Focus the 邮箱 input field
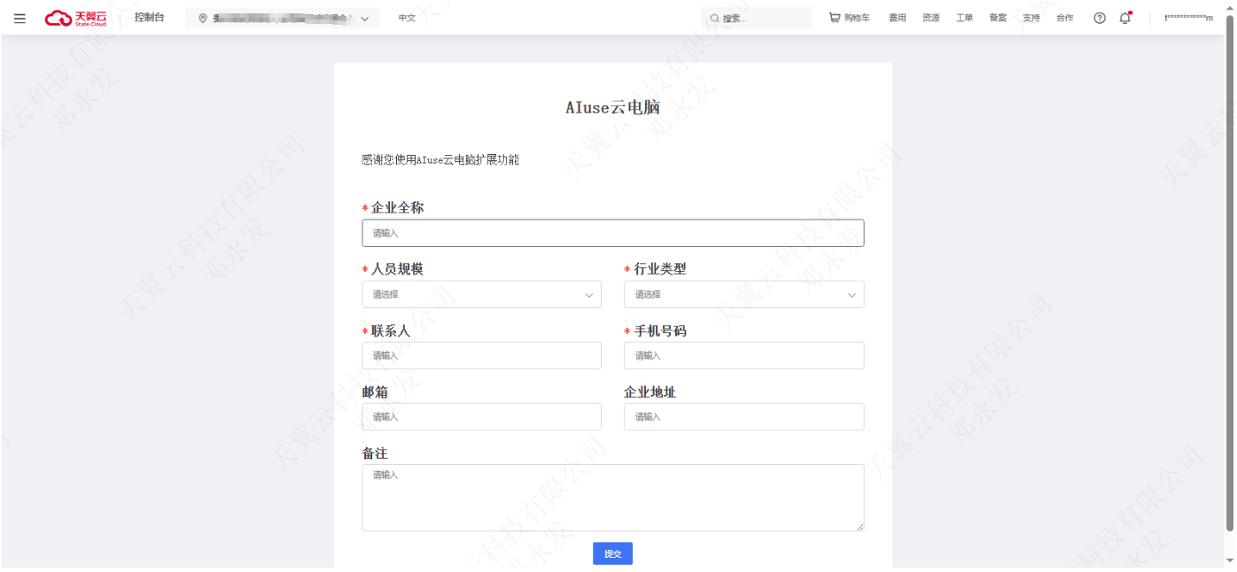This screenshot has width=1237, height=572. tap(481, 417)
